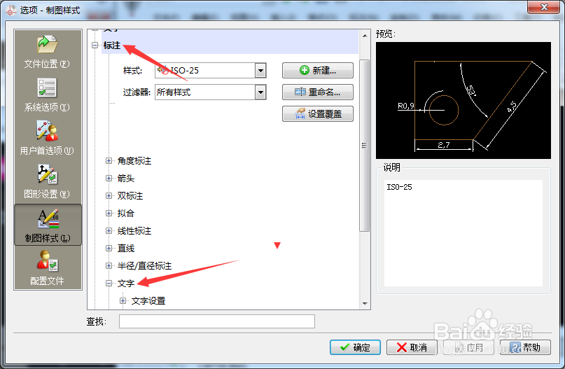Click the ISO-25 style icon in combo box

(x=163, y=70)
